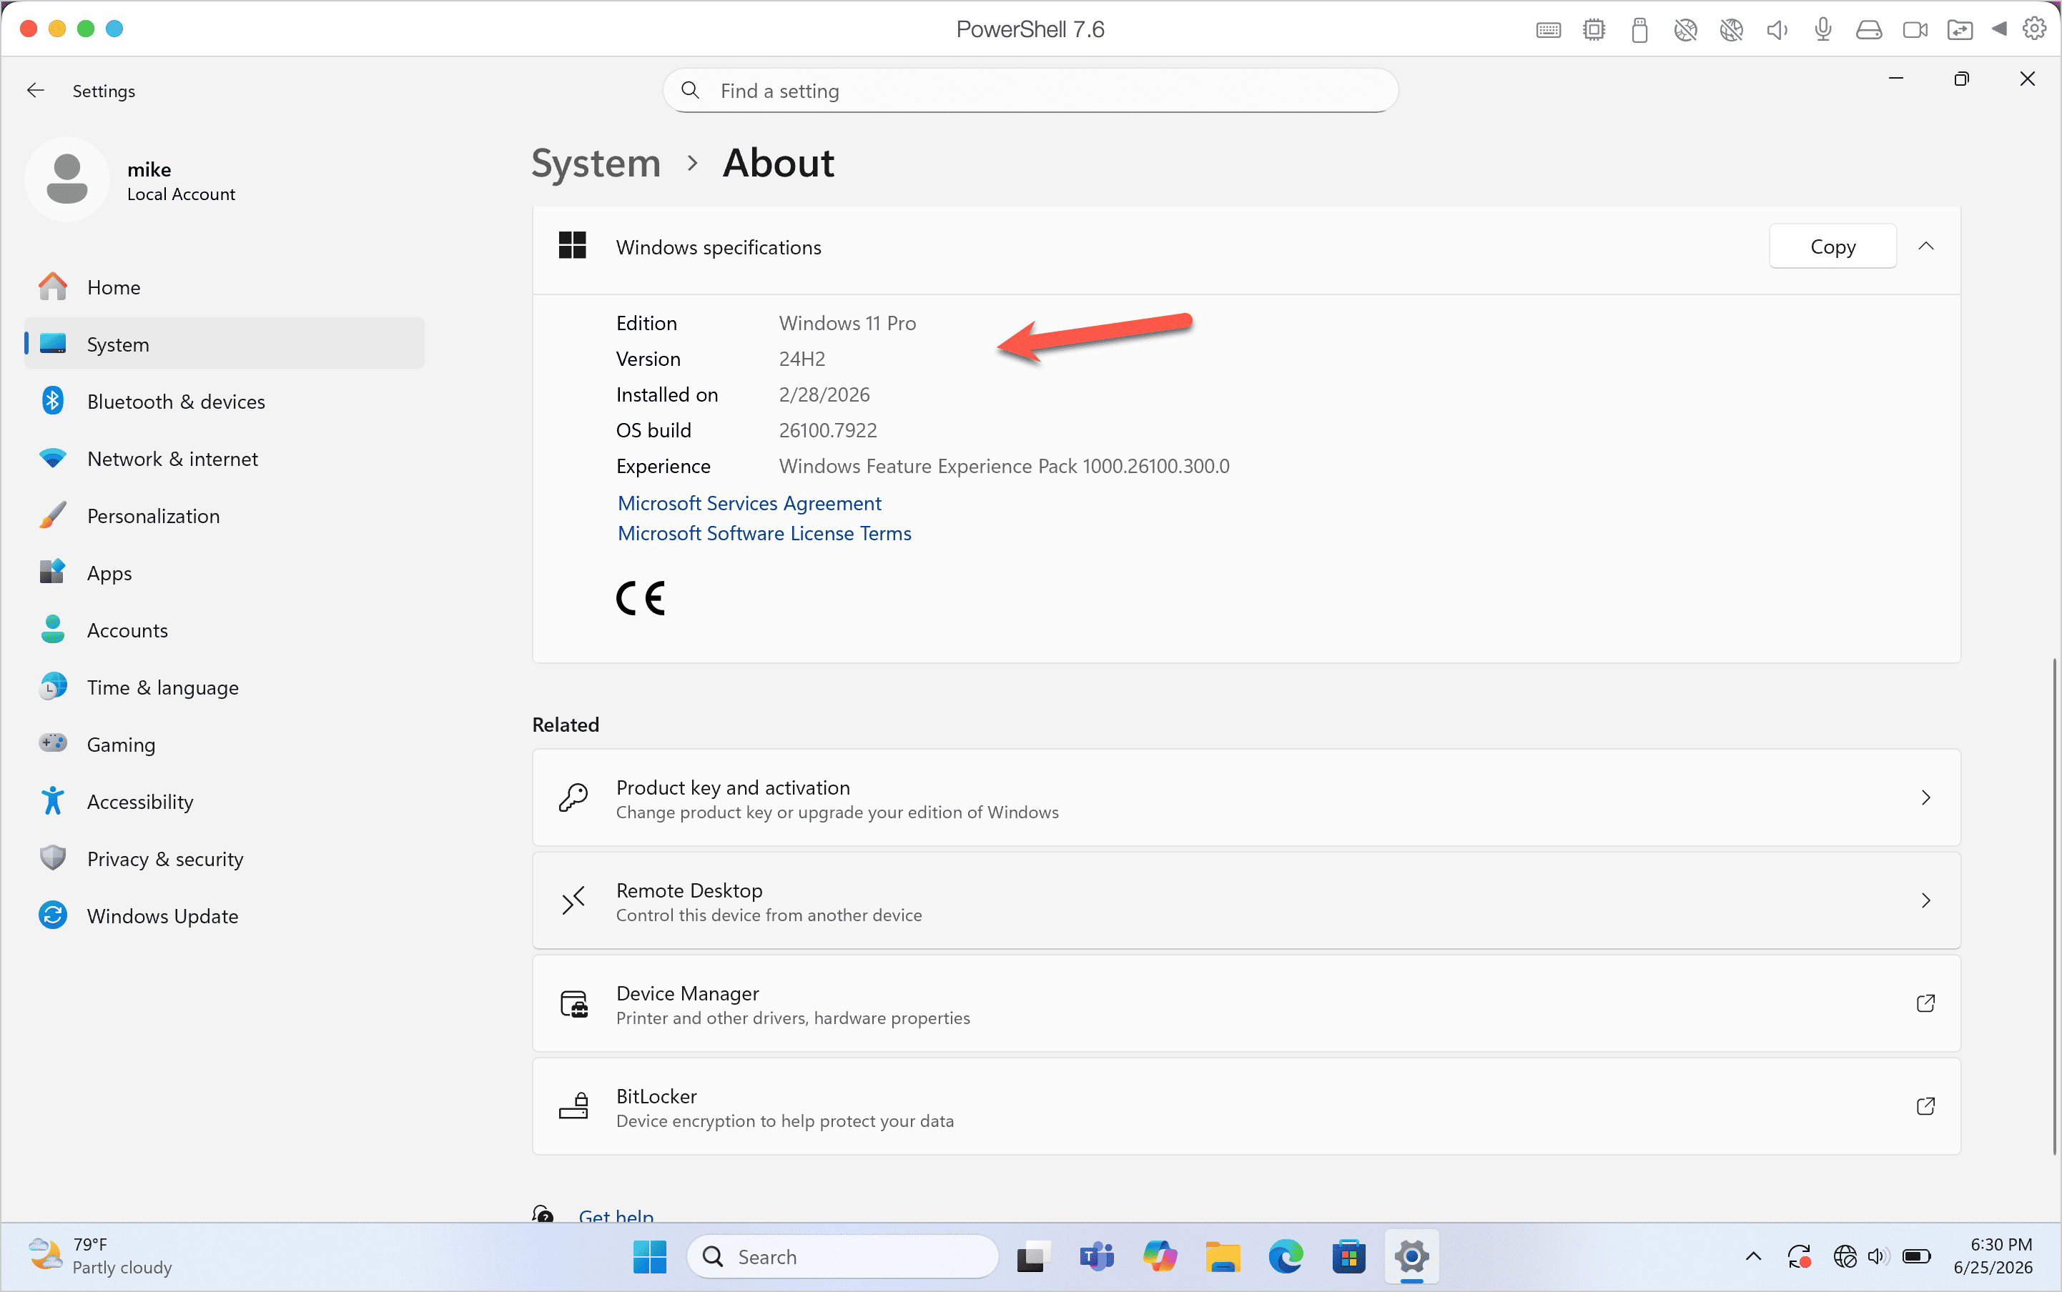Click the network tray icon
This screenshot has height=1292, width=2062.
[1845, 1257]
